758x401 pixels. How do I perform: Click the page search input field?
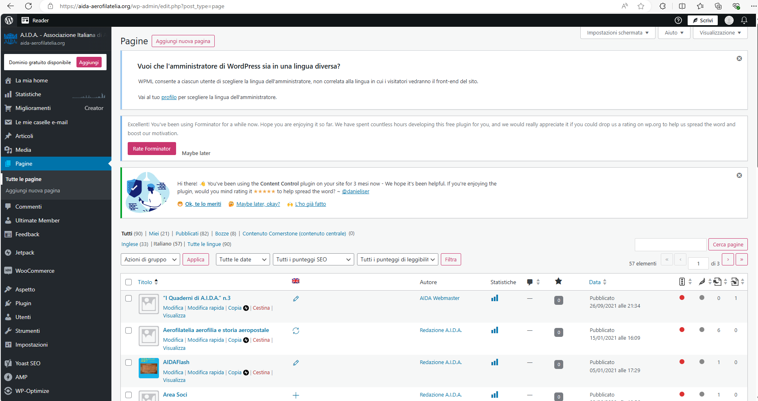click(671, 244)
